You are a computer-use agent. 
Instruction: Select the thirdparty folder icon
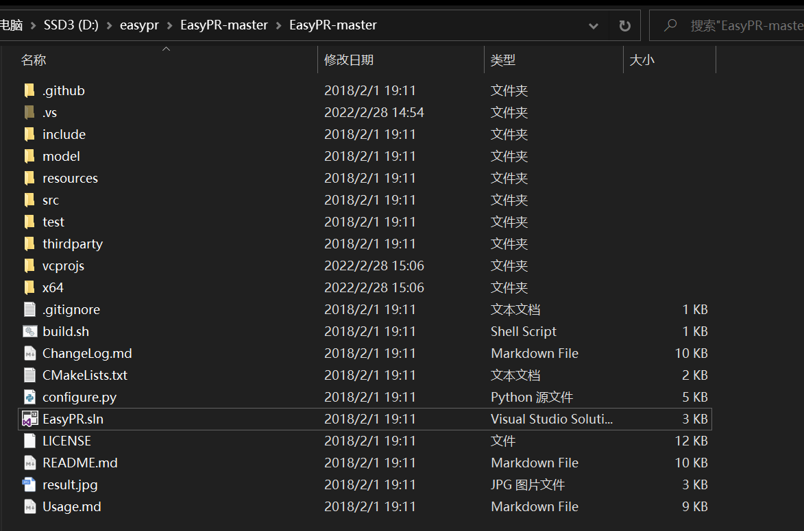(29, 244)
